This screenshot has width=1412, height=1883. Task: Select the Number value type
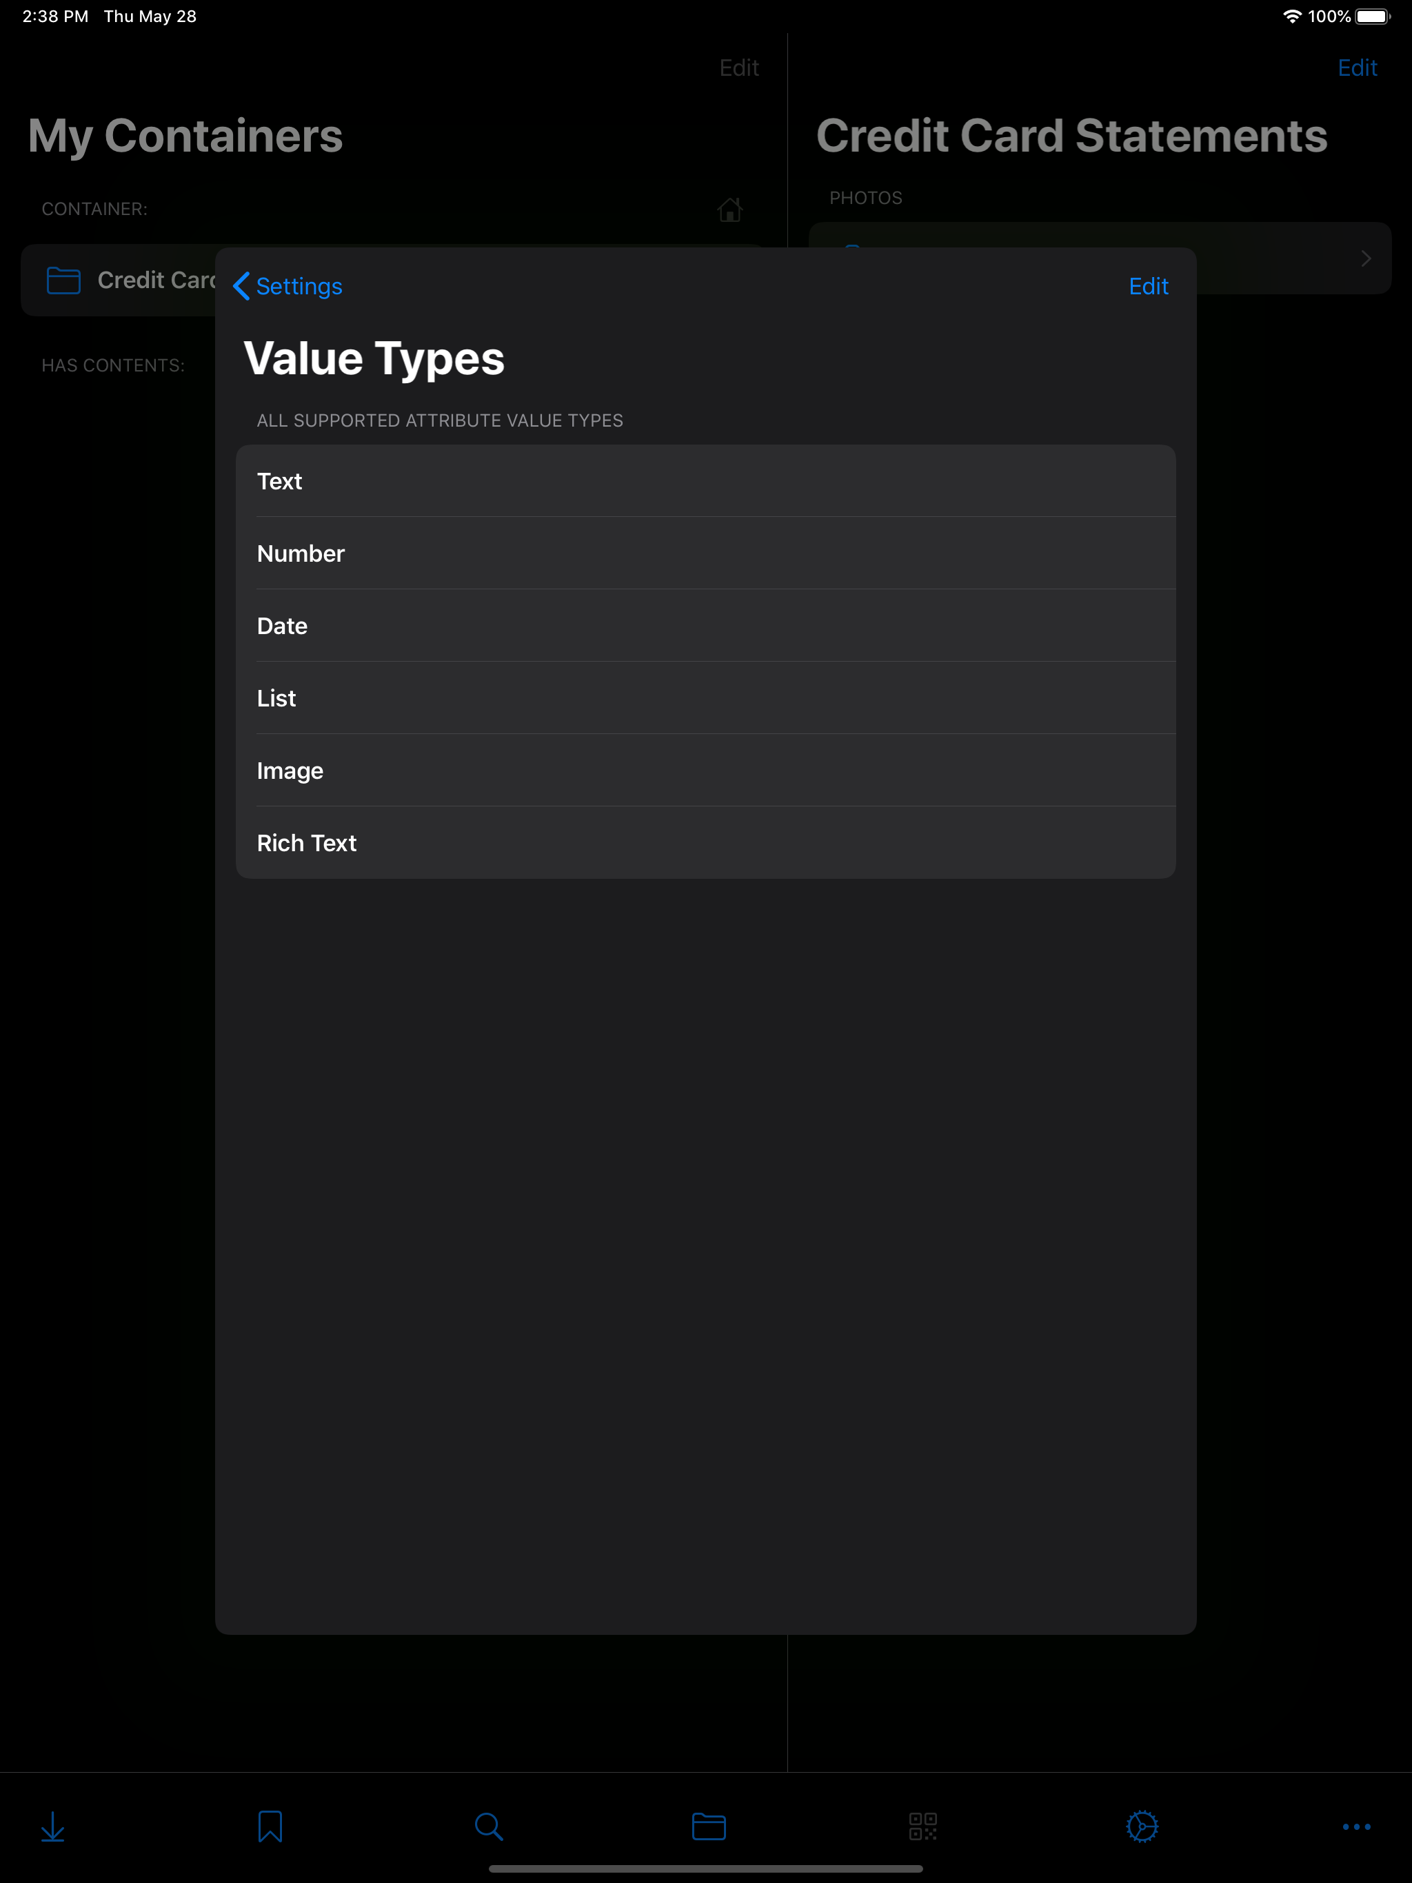[x=705, y=553]
